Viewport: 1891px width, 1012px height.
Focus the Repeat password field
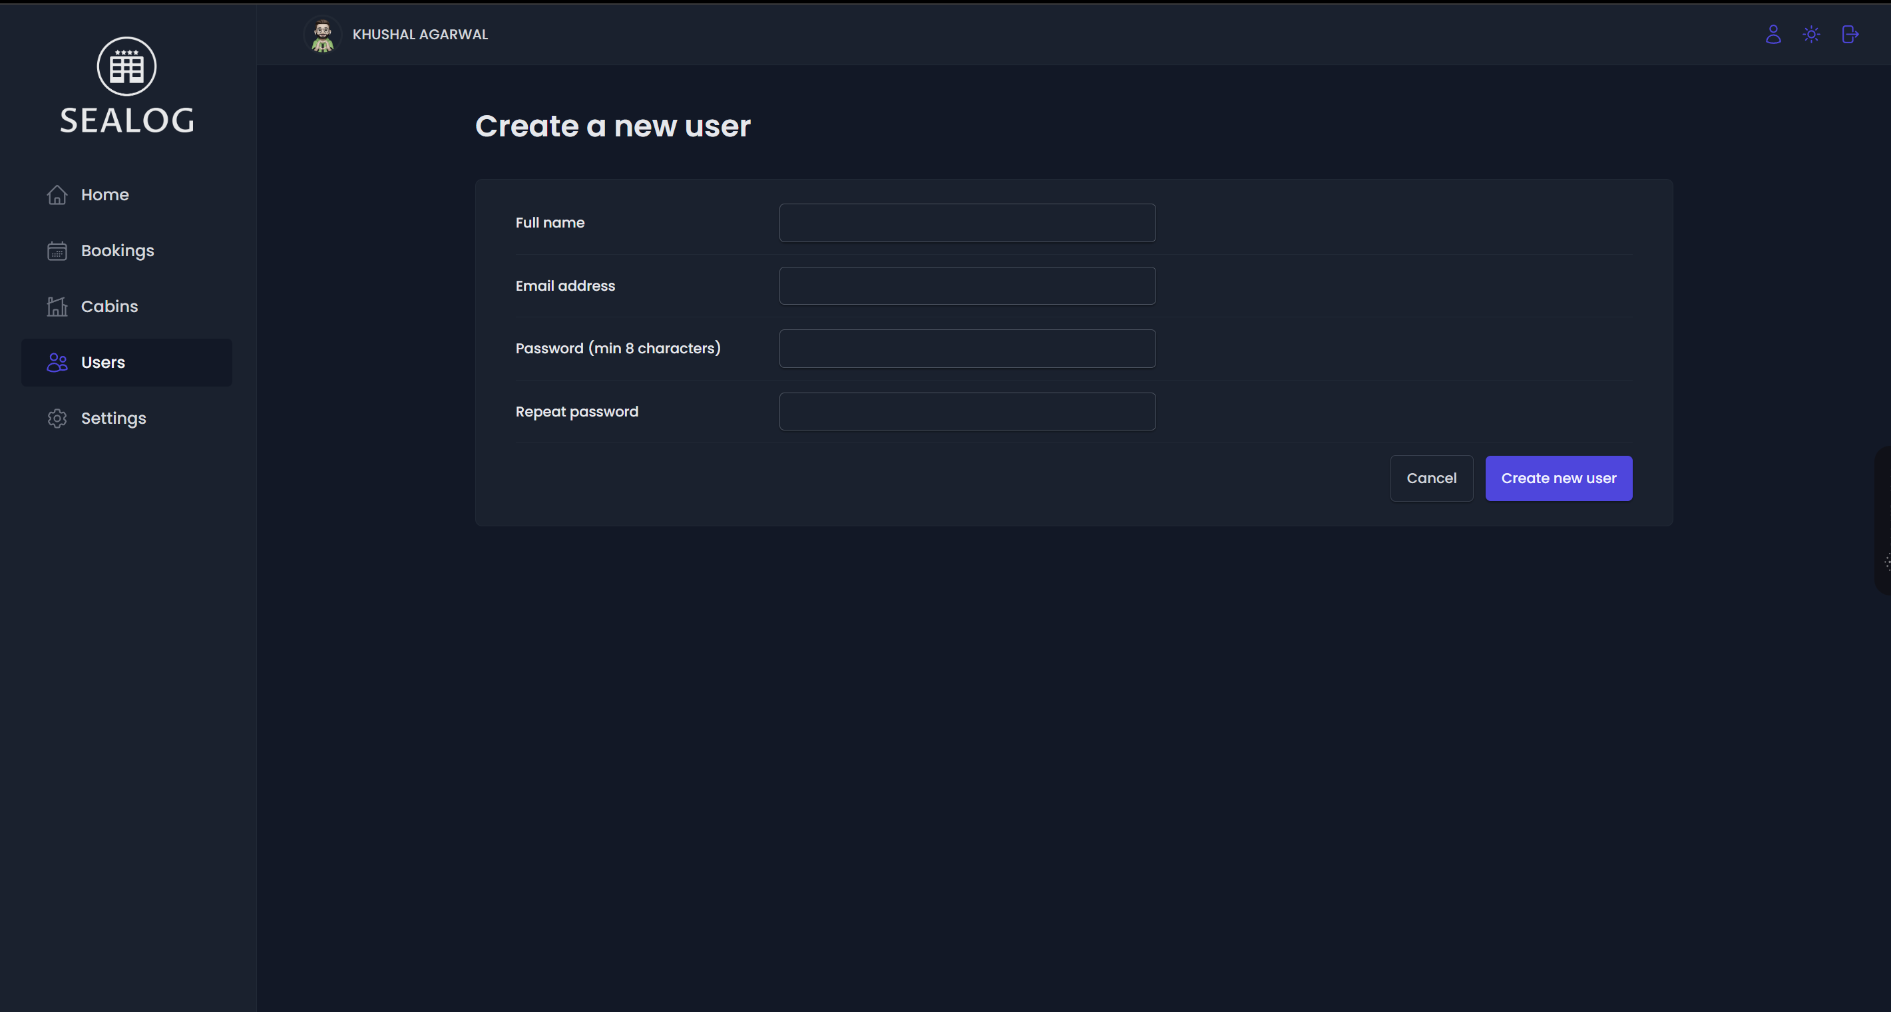[966, 412]
